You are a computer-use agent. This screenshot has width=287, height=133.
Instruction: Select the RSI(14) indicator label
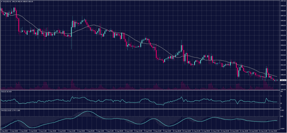click(4, 92)
